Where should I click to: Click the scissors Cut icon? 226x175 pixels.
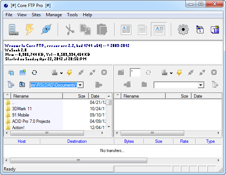(70, 30)
